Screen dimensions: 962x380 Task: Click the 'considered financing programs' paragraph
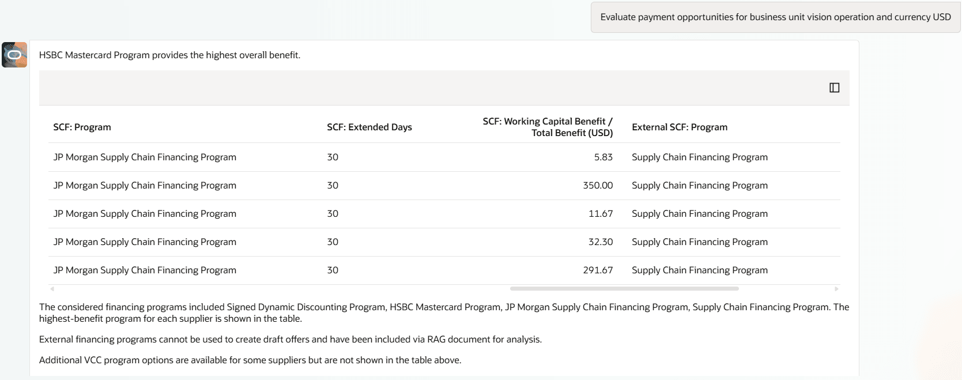444,313
